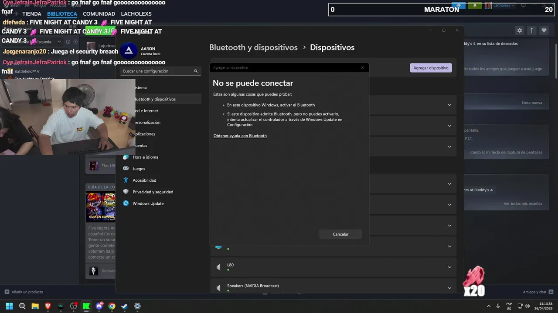Click the Hora e idioma globe icon
This screenshot has width=558, height=313.
126,157
